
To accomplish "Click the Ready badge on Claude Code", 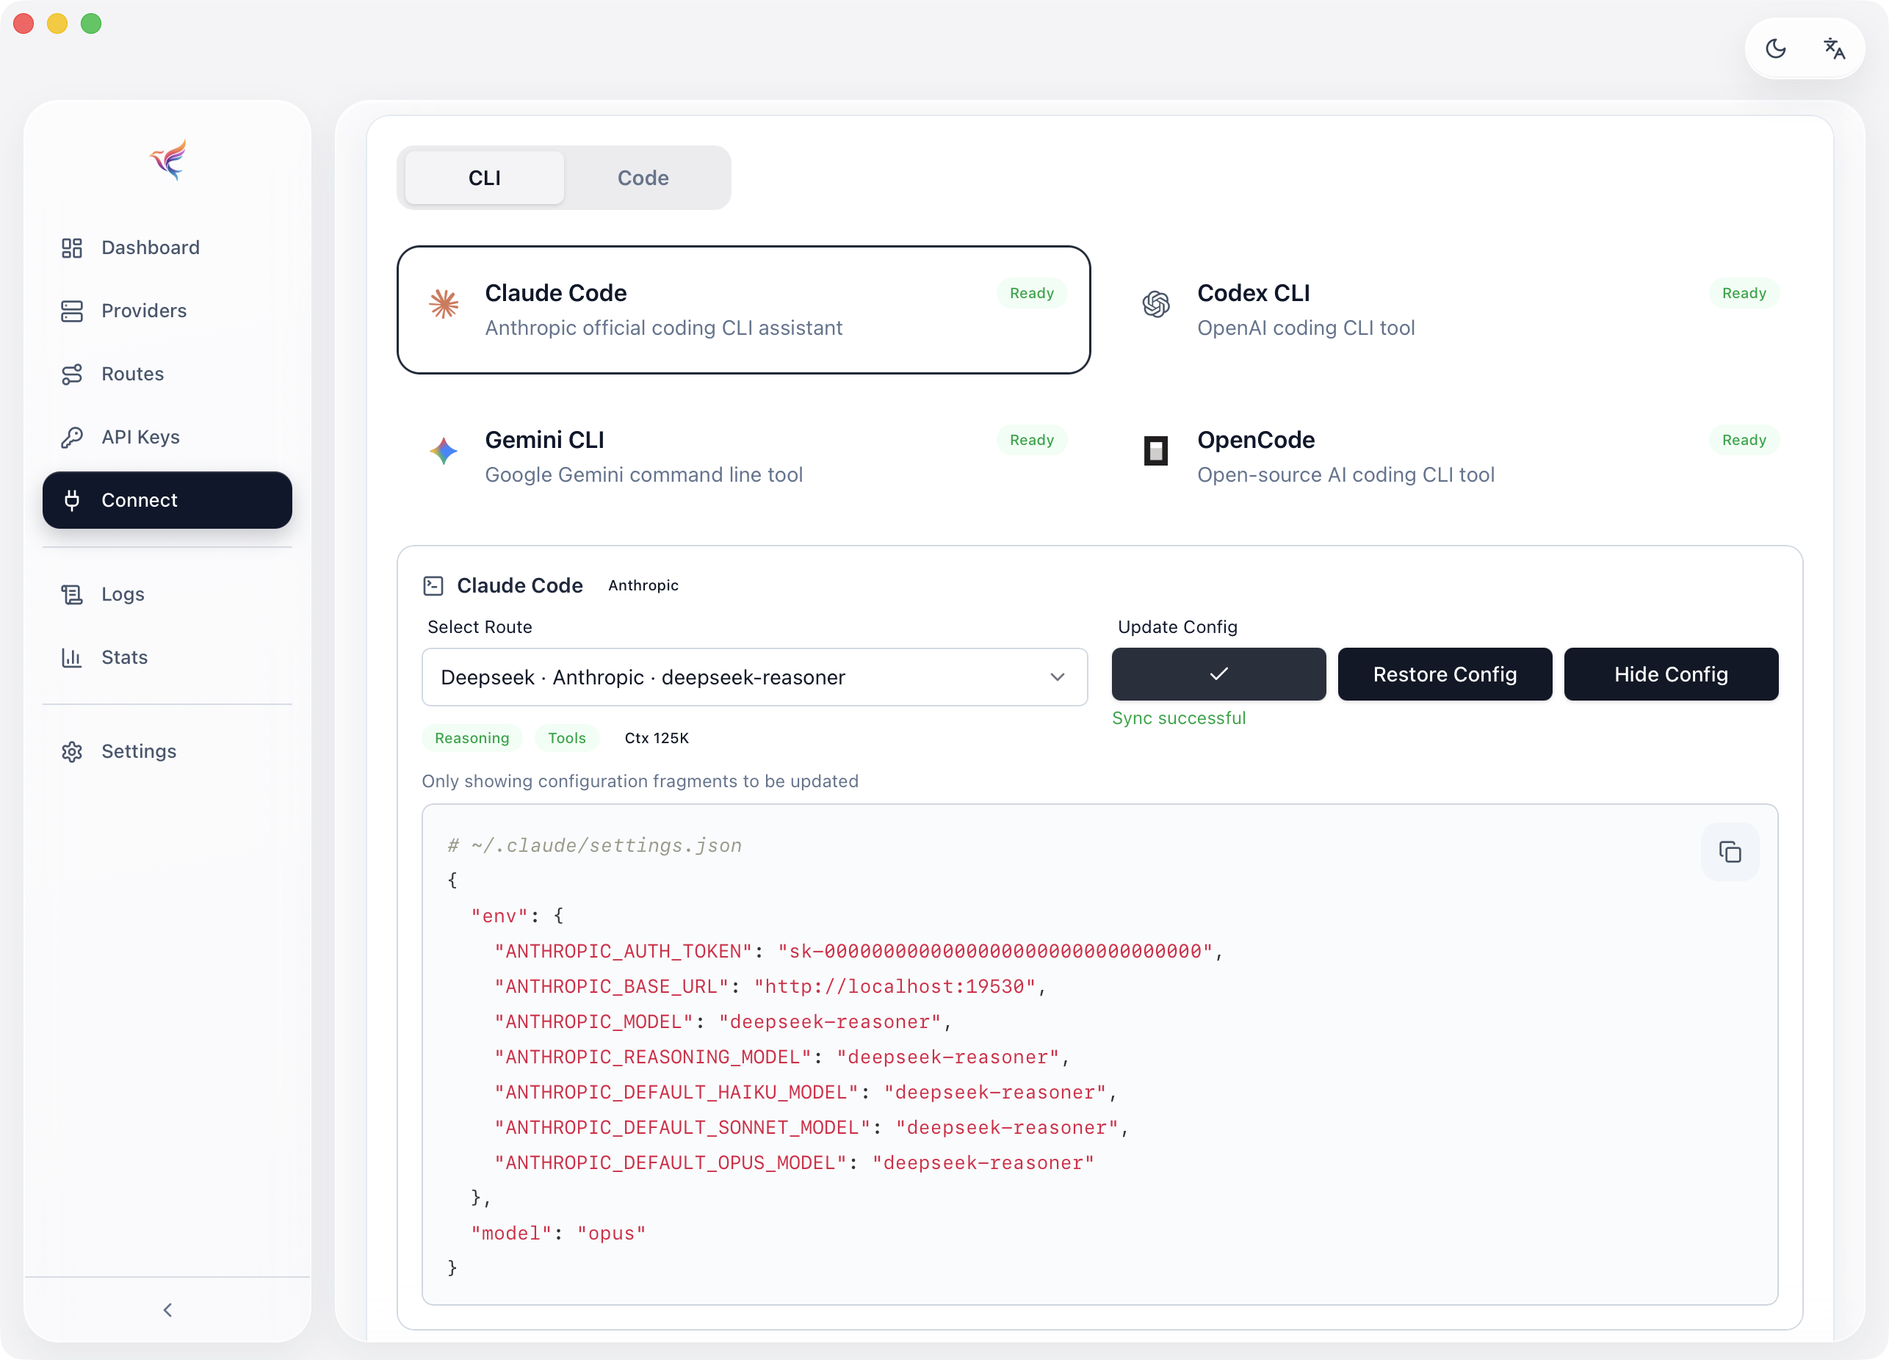I will 1032,293.
